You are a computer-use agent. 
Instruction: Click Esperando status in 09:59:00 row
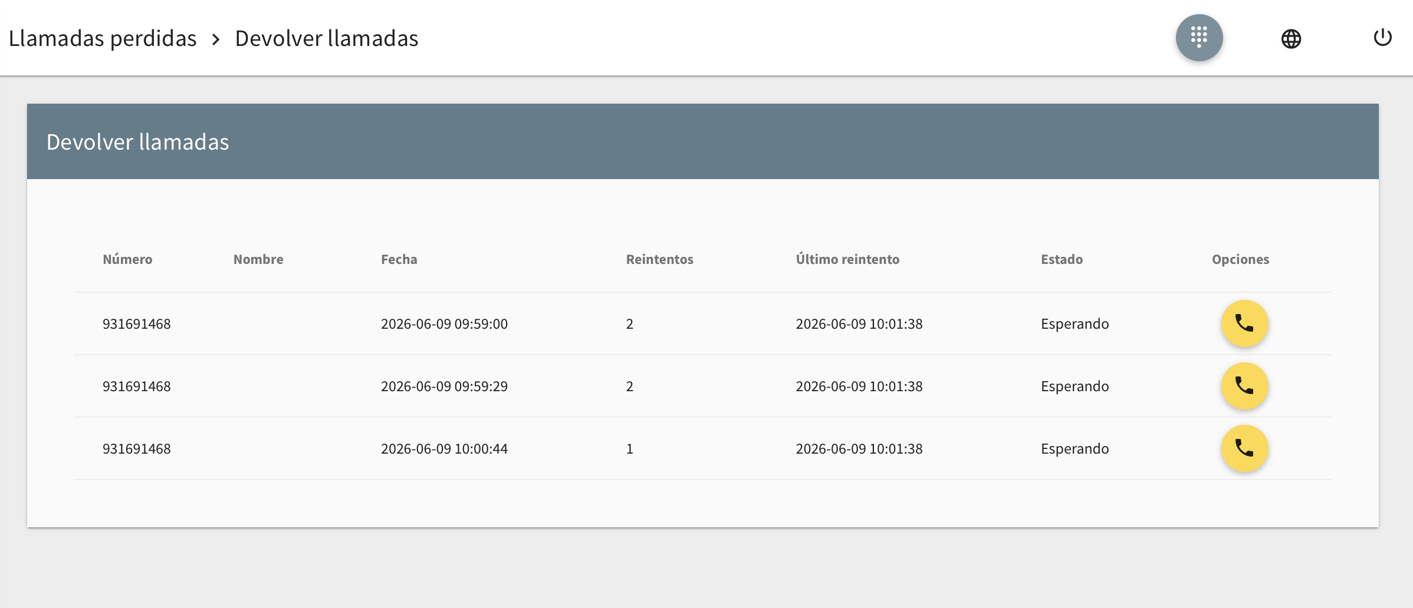click(x=1075, y=324)
